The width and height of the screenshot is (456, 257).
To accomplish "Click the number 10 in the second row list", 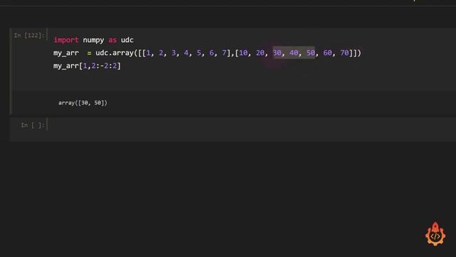I will (243, 53).
